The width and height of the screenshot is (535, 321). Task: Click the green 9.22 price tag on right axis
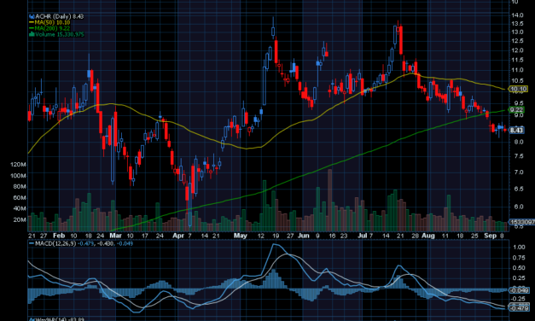(516, 109)
